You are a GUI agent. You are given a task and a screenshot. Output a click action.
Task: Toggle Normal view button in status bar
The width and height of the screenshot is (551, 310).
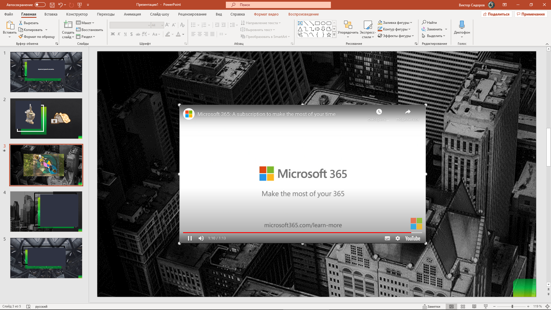pyautogui.click(x=451, y=307)
